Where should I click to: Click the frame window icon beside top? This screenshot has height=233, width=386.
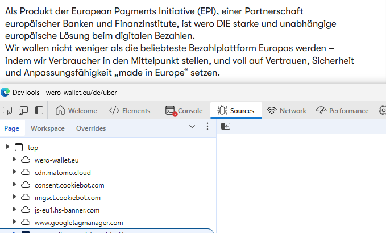click(x=19, y=147)
